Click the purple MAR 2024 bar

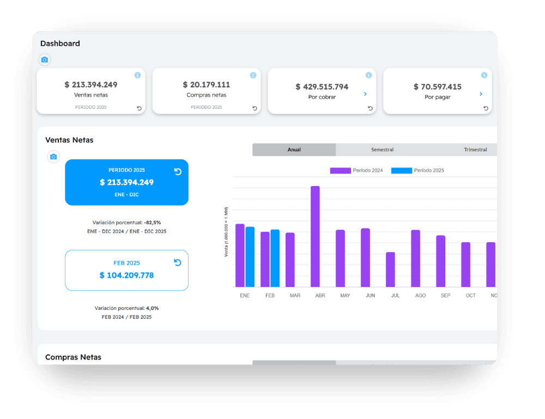tap(290, 260)
